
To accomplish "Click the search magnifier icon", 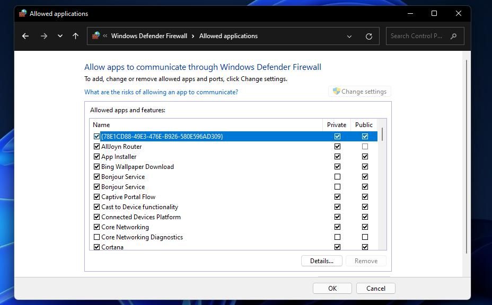I will (x=453, y=36).
